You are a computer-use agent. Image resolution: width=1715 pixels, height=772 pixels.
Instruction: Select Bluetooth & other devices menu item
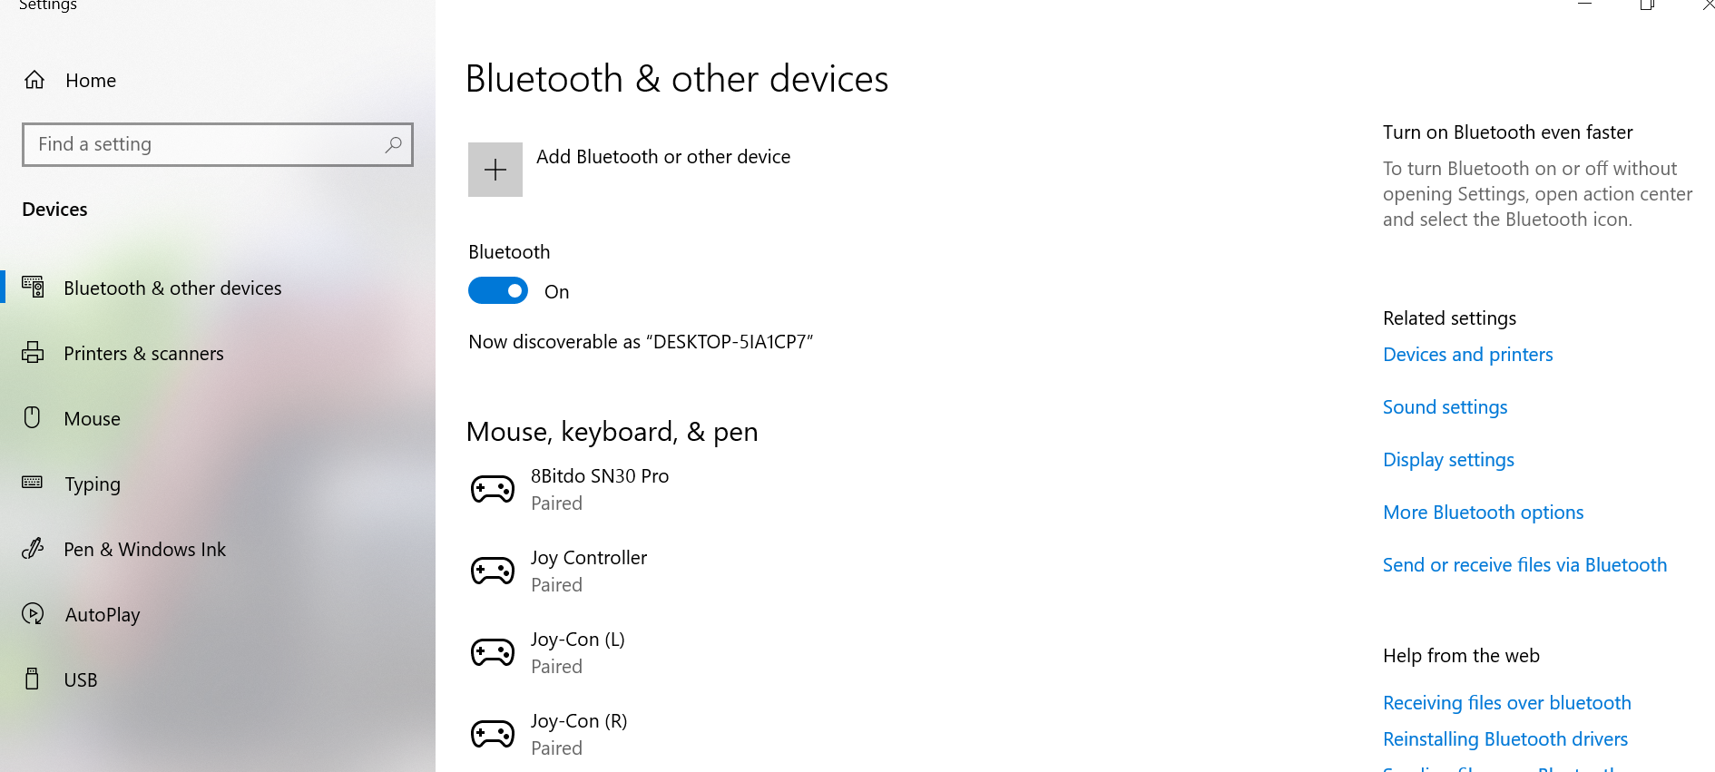click(x=172, y=288)
